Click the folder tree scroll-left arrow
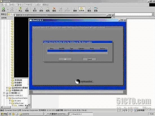 [1, 107]
